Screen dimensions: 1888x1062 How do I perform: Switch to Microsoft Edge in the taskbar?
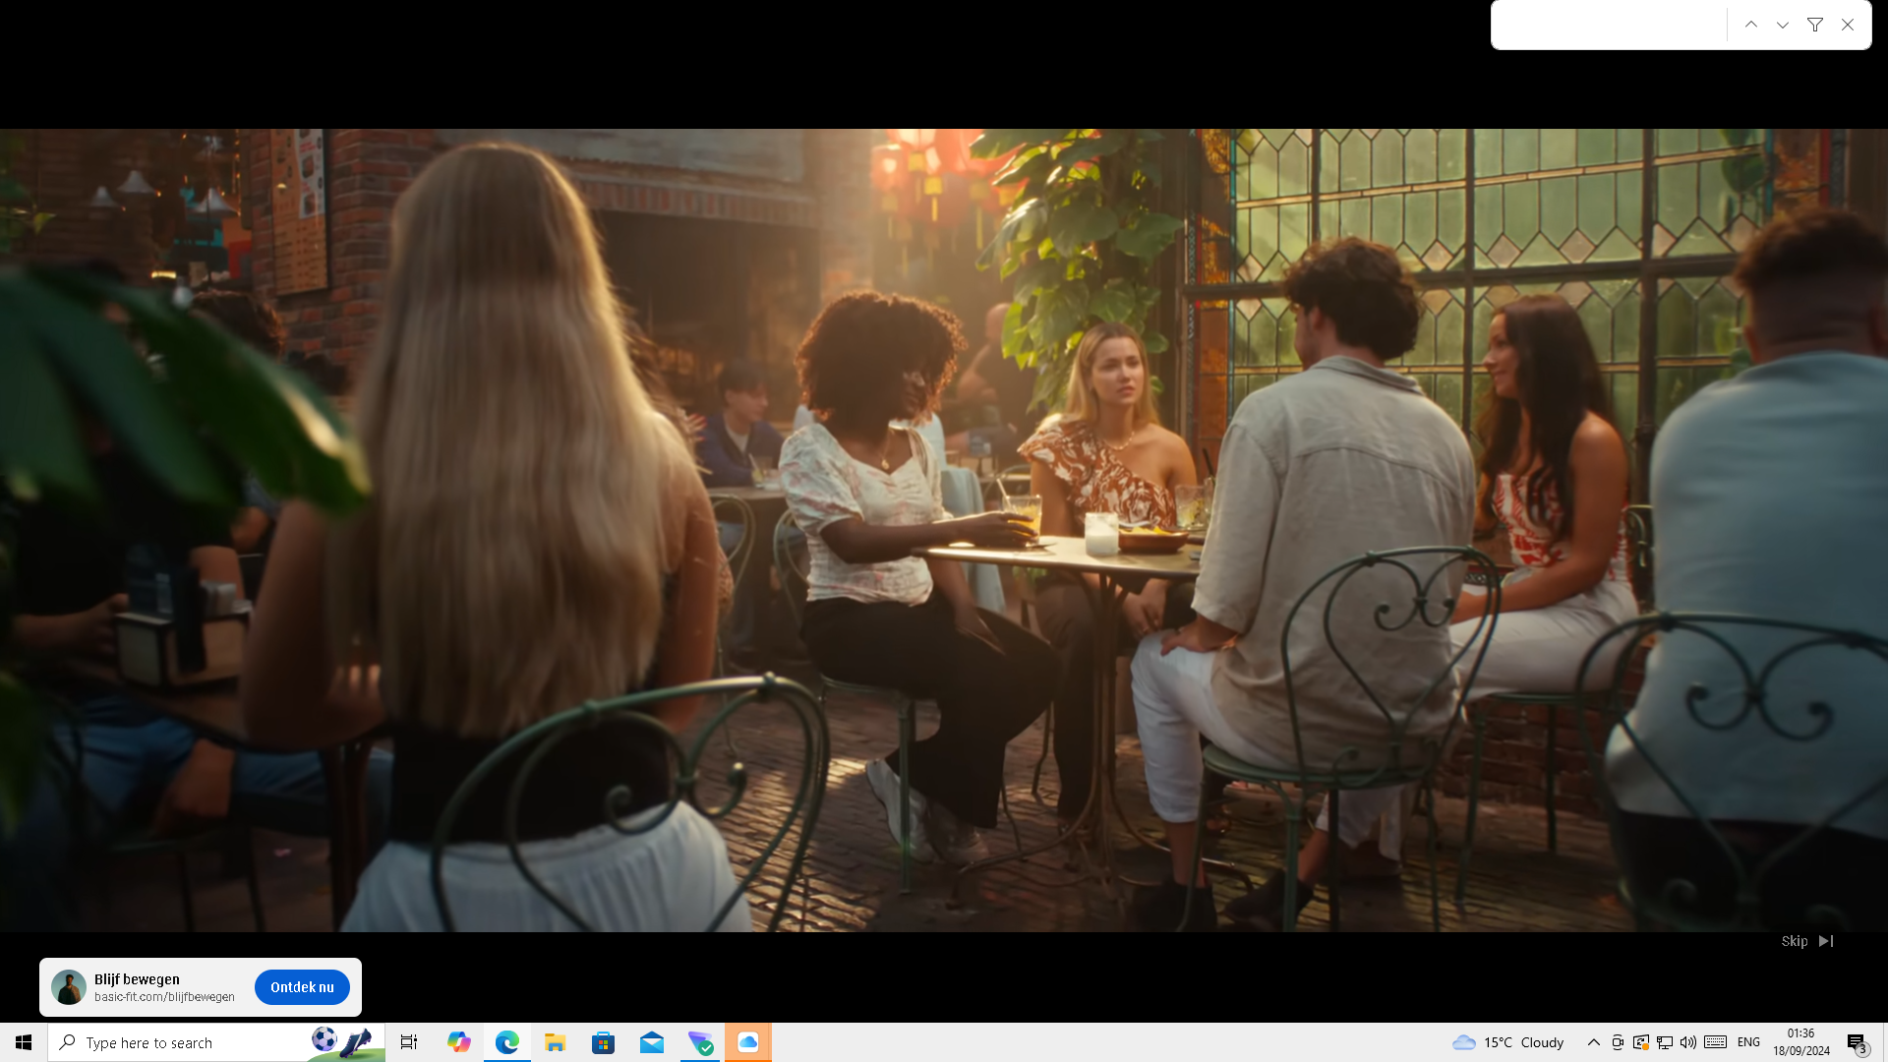pos(507,1042)
